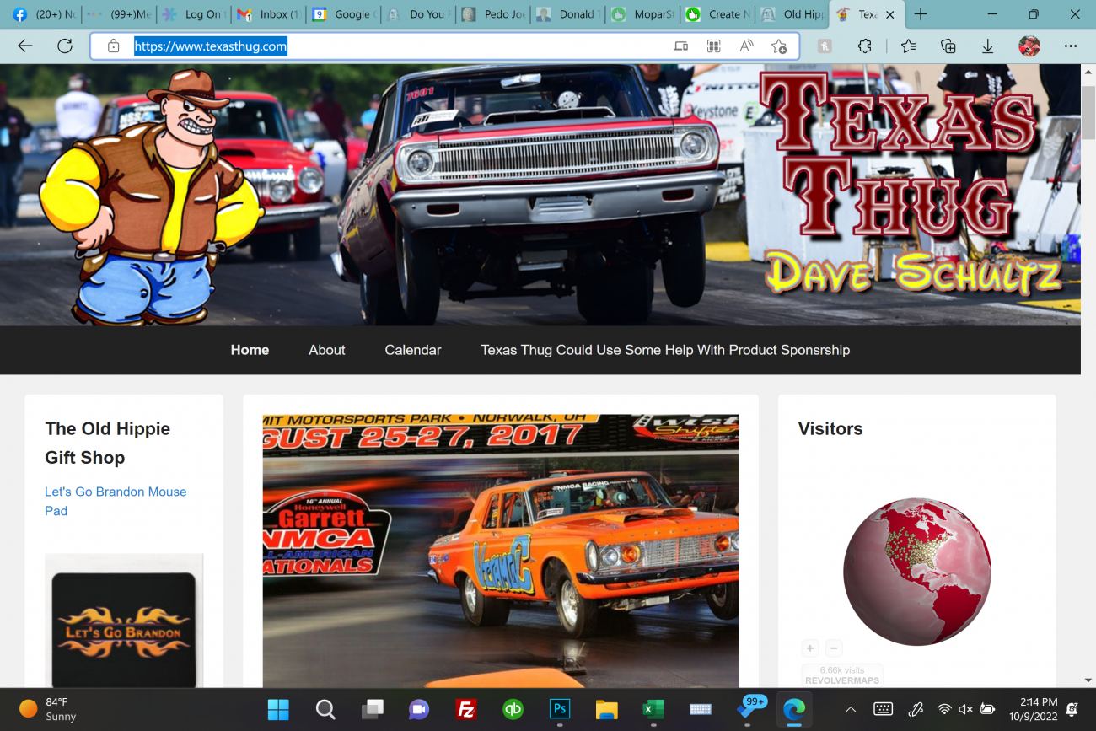Open the Downloads arrow icon

987,46
